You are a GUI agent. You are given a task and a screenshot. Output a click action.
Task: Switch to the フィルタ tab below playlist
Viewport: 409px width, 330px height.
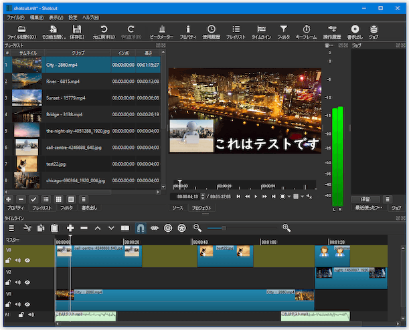point(66,208)
